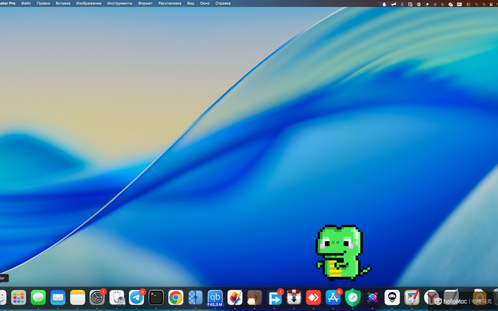The image size is (498, 311).
Task: Open Terminal from the Dock
Action: pyautogui.click(x=156, y=298)
